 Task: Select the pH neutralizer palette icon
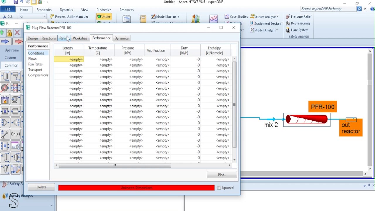point(16,169)
